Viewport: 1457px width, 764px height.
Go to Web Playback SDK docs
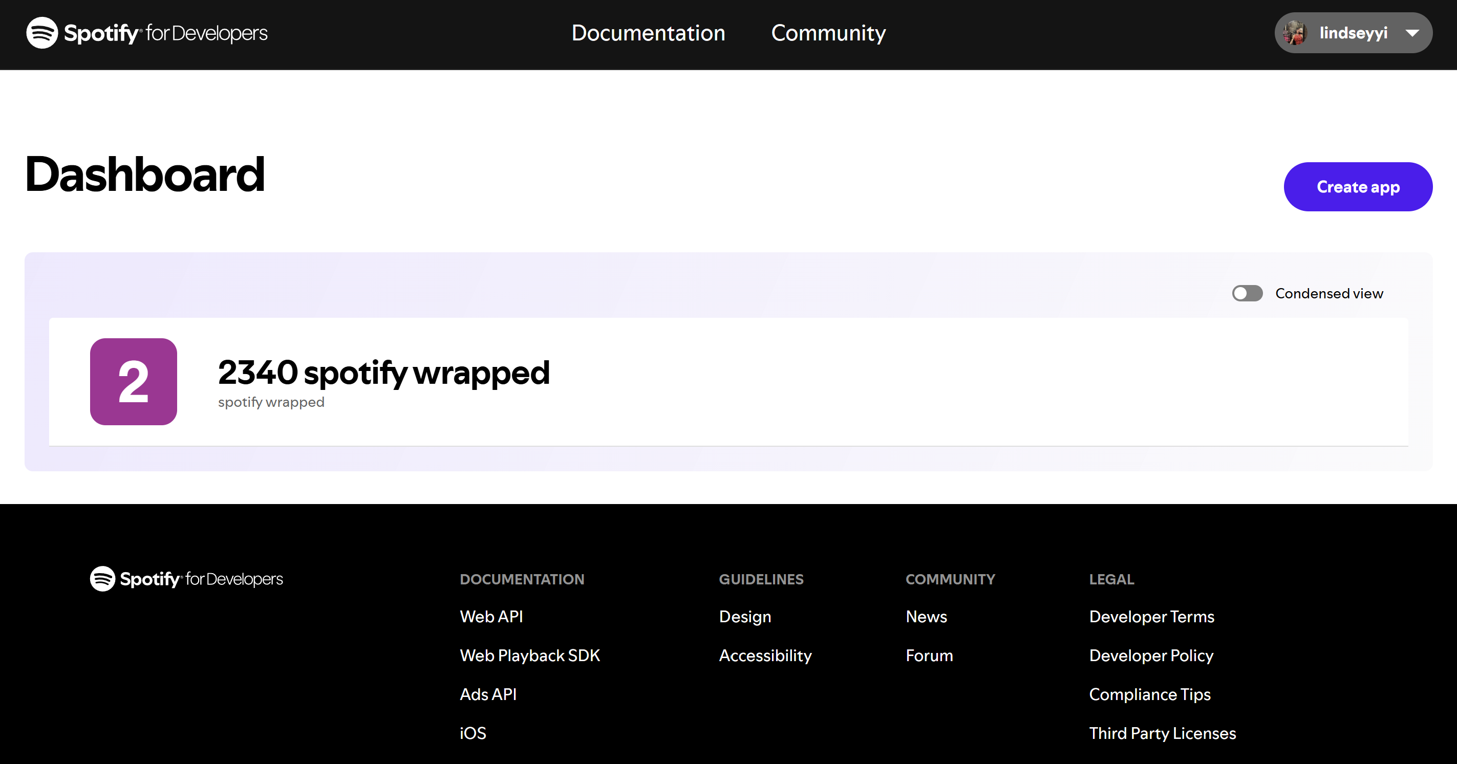pyautogui.click(x=529, y=656)
